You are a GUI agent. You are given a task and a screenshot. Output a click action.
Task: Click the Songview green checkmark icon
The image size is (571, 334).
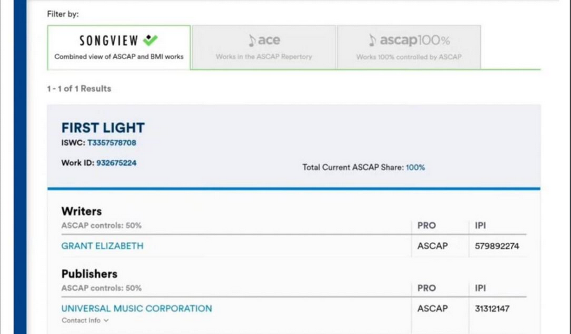[150, 40]
